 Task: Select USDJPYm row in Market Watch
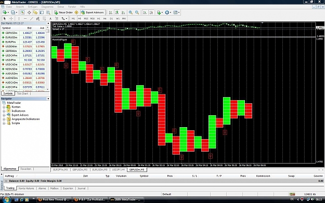(x=23, y=60)
